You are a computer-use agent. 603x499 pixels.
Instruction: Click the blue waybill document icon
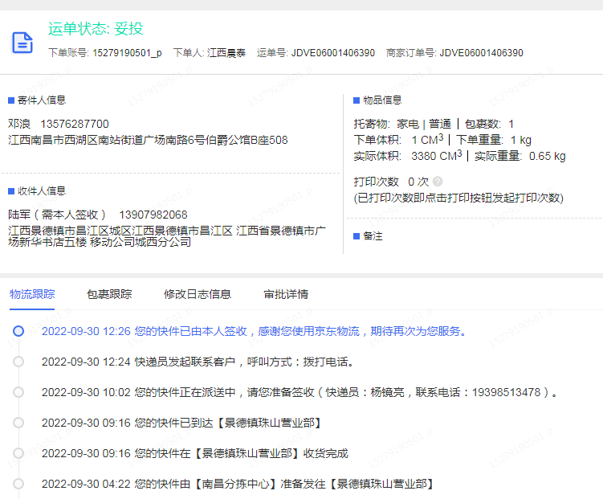coord(22,43)
